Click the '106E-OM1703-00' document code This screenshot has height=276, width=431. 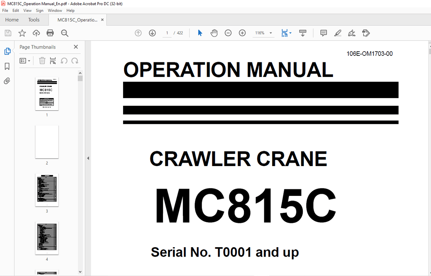pos(369,53)
